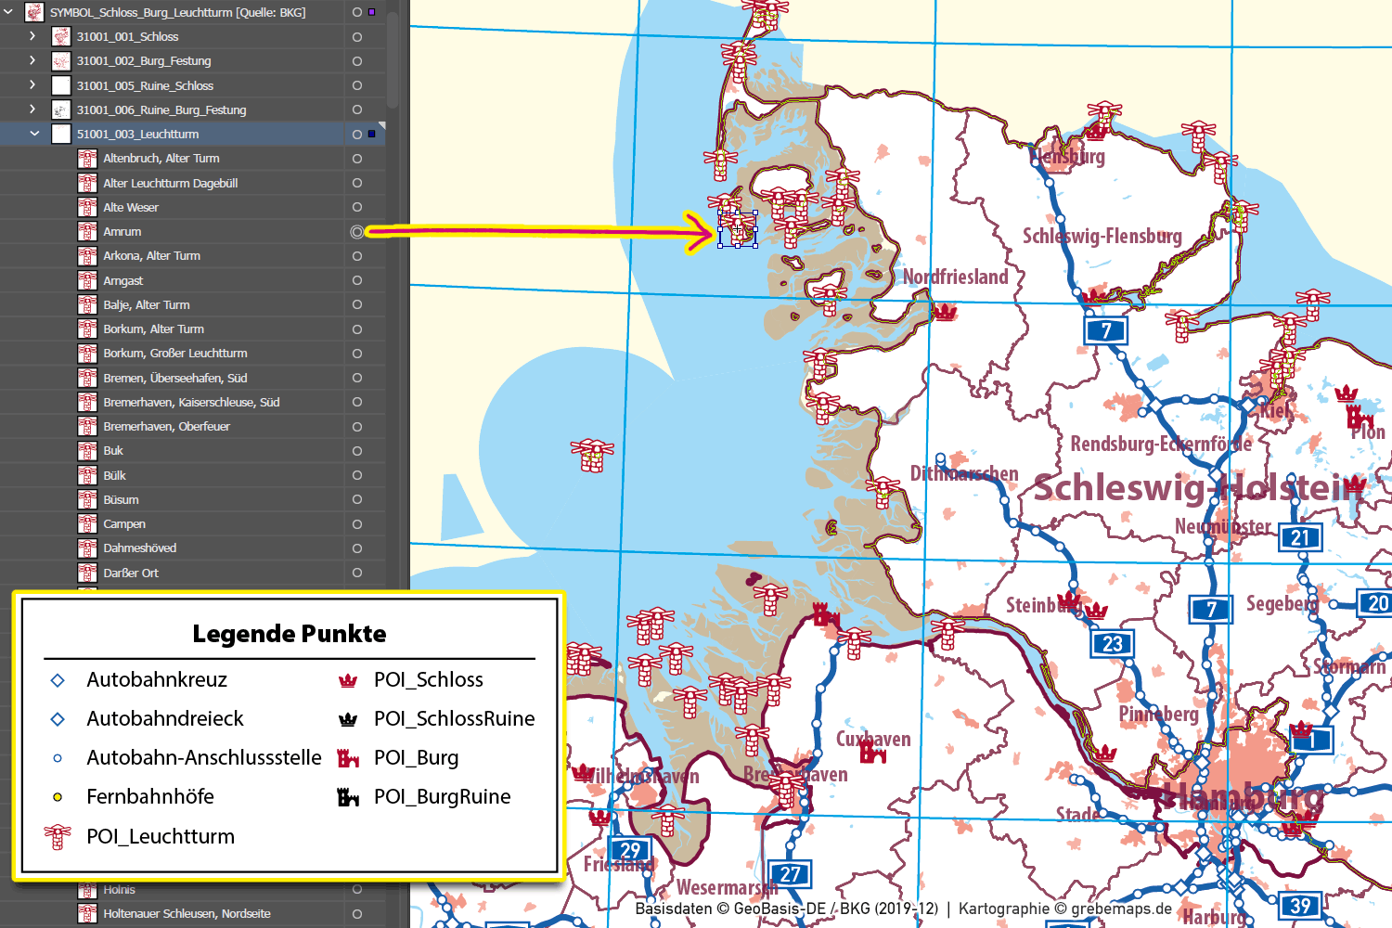Click the blue selection square on Leuchtturm layer
The height and width of the screenshot is (928, 1392).
coord(372,135)
